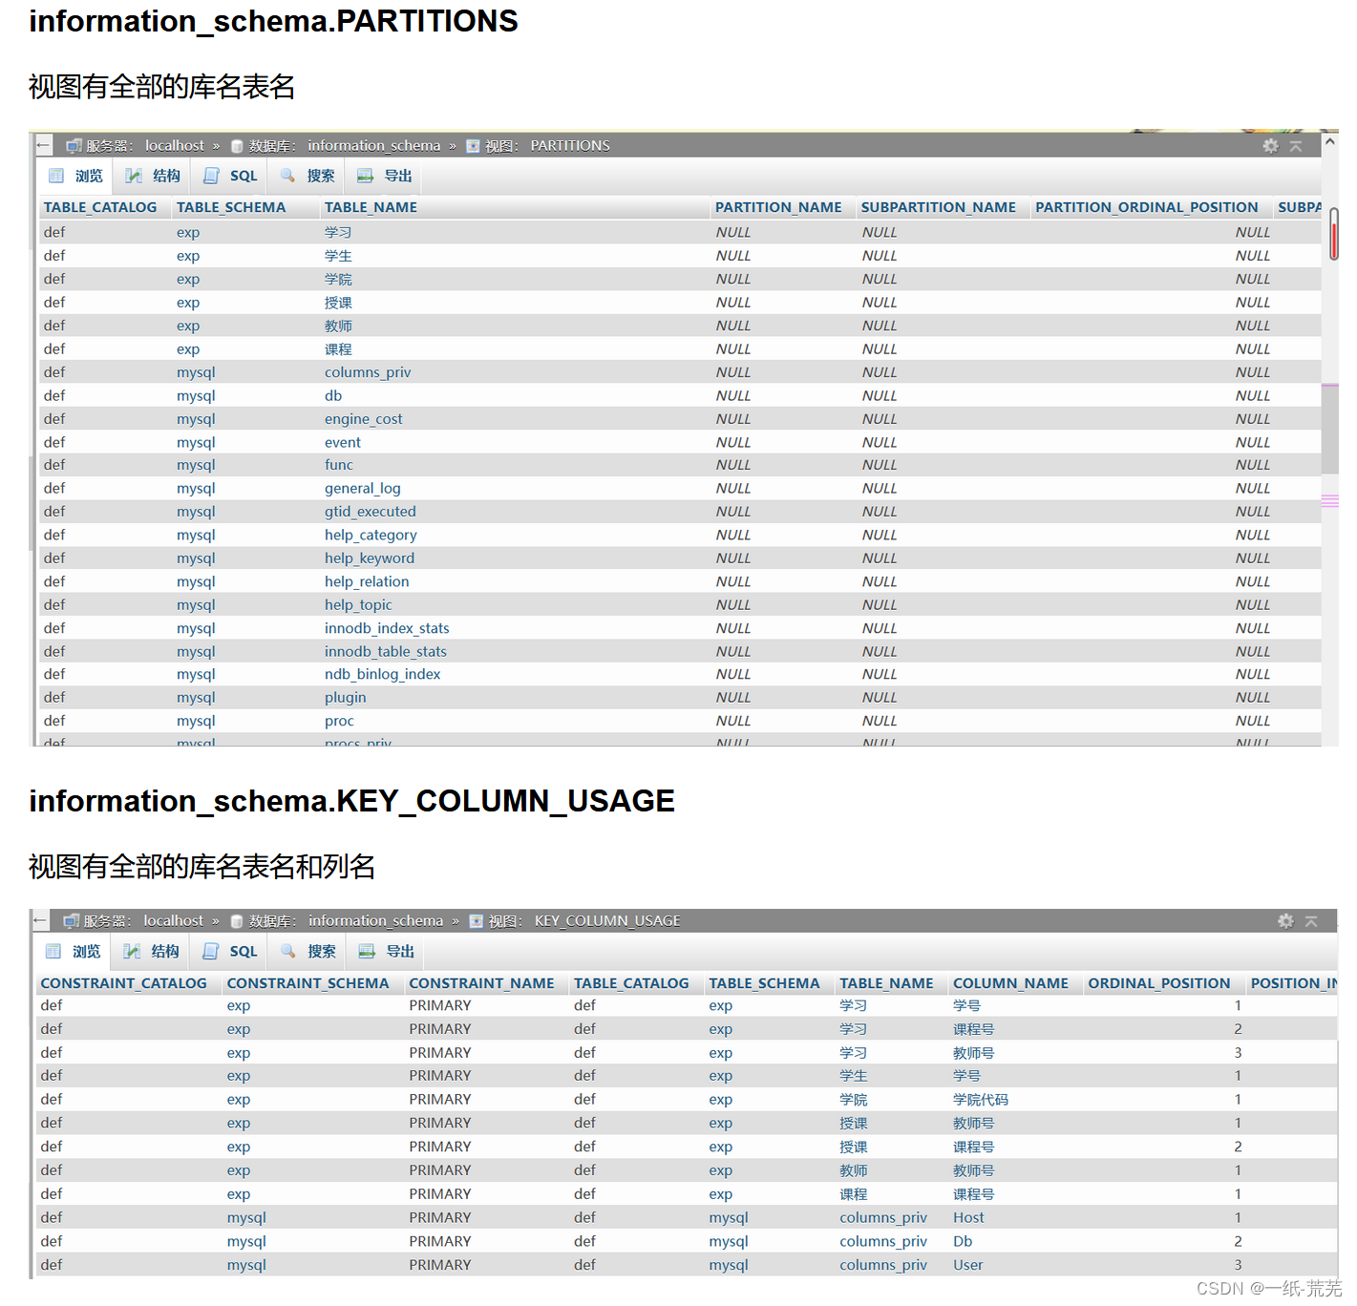Select 'func' table name cell

339,465
